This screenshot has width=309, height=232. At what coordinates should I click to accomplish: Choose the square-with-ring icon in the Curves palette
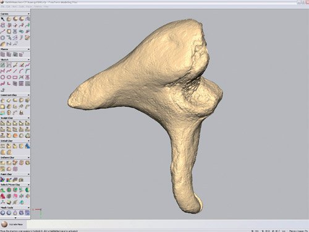[x=9, y=32]
